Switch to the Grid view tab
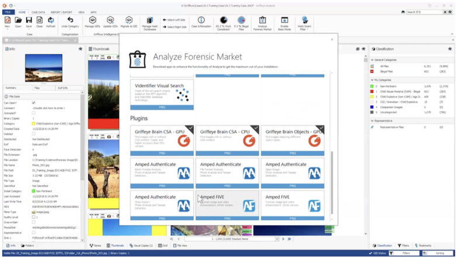456x261 pixels. [x=163, y=246]
